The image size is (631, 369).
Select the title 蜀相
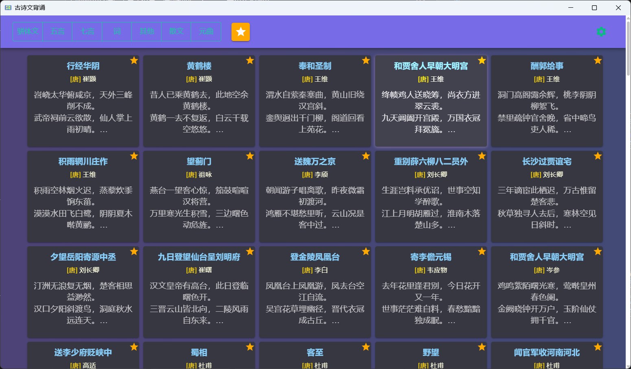click(199, 353)
